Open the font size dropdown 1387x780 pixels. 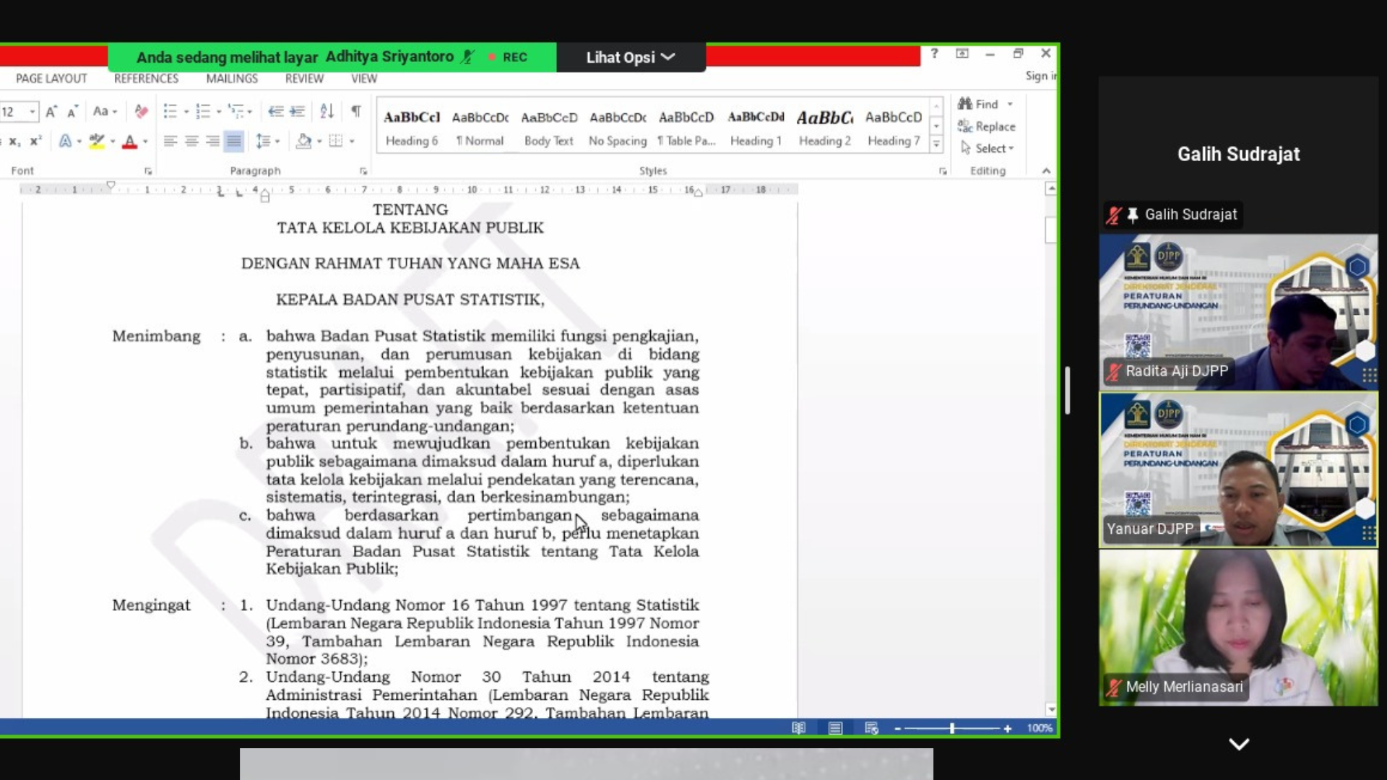33,111
